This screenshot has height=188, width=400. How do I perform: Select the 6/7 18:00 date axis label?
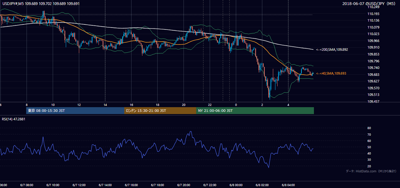tap(157, 185)
